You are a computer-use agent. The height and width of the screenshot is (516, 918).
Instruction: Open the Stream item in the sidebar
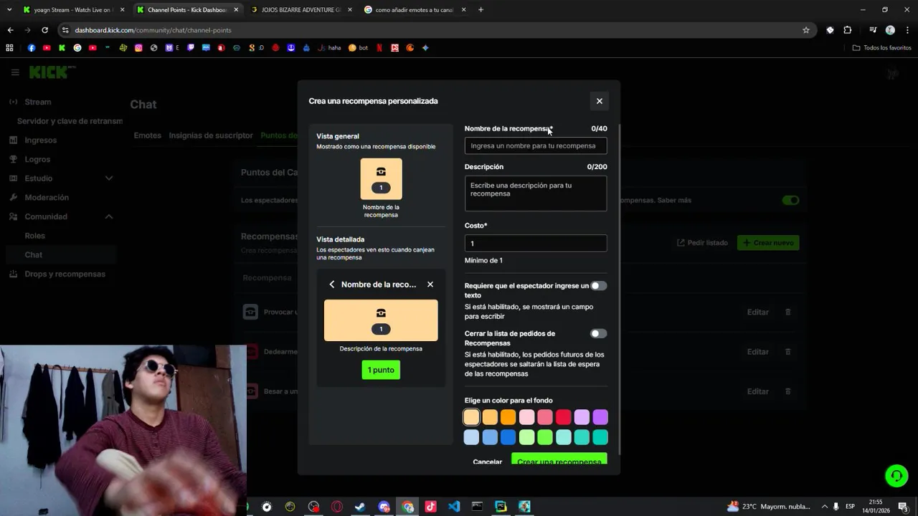38,102
